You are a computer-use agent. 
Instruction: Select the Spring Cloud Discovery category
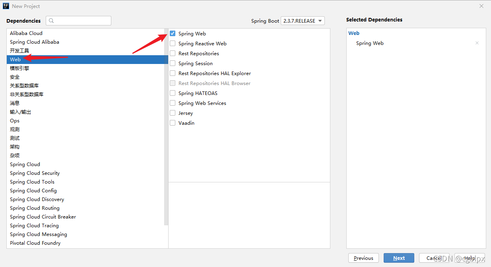pos(85,199)
